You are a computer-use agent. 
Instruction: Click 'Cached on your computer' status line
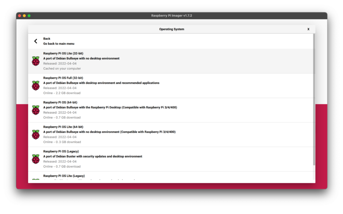pyautogui.click(x=62, y=69)
